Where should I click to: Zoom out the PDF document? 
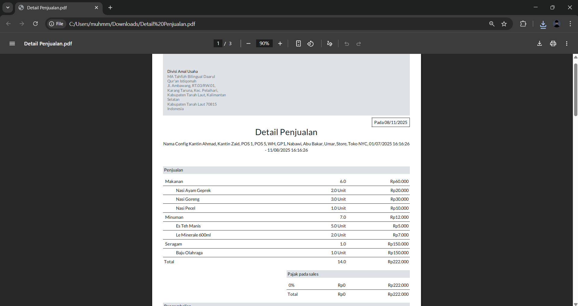pos(248,44)
